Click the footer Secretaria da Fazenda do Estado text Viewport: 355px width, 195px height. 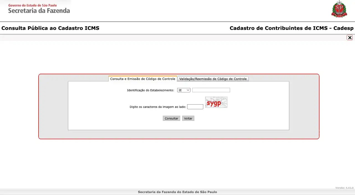177,192
